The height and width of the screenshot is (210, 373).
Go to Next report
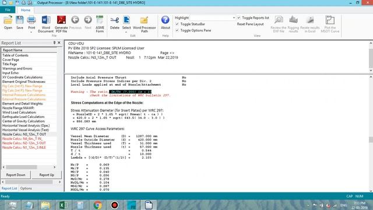pos(88,22)
